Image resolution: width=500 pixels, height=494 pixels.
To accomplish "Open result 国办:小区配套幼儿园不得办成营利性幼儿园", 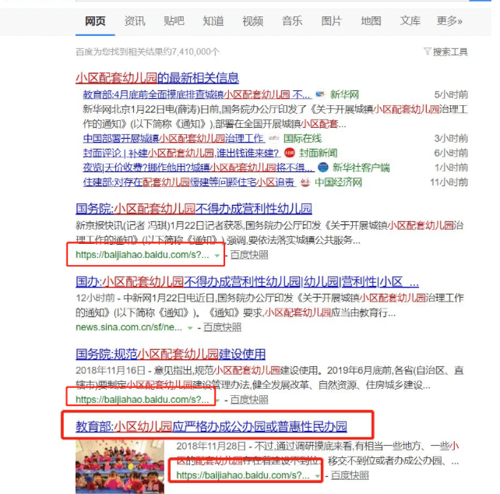I will tap(247, 282).
